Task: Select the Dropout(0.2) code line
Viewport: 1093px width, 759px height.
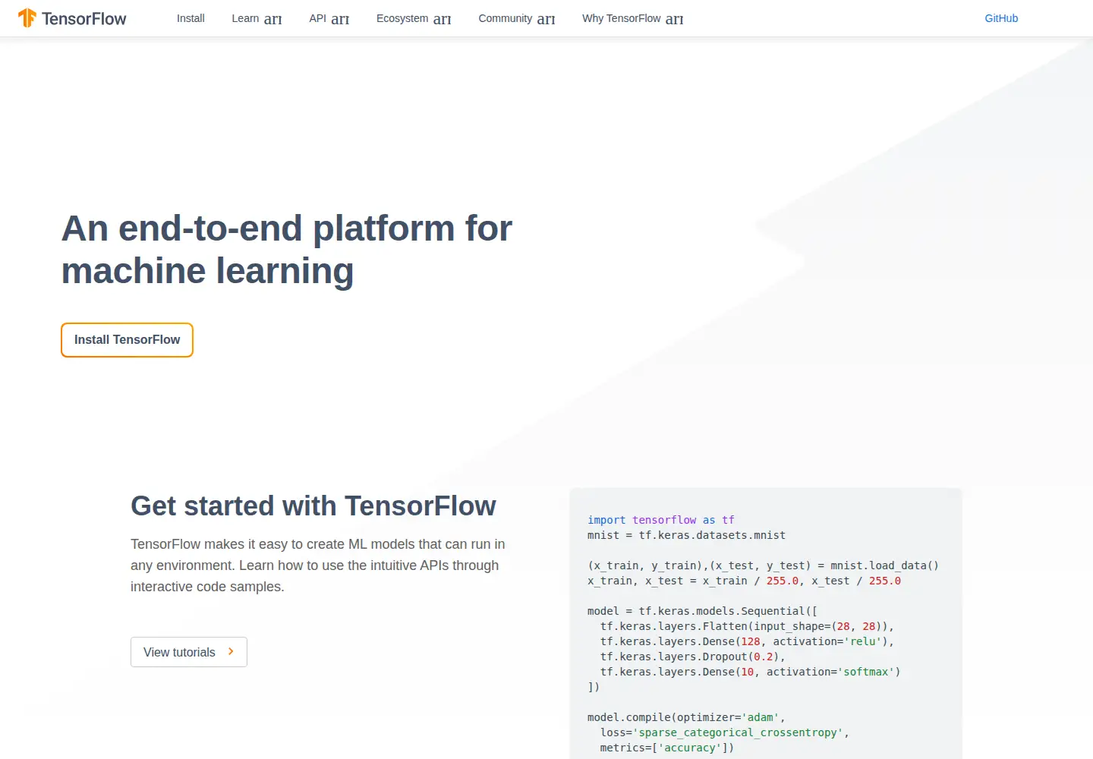Action: (692, 657)
